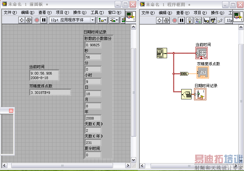Click the 双精度浮点数 value field 3.30187E+9

[x=50, y=93]
